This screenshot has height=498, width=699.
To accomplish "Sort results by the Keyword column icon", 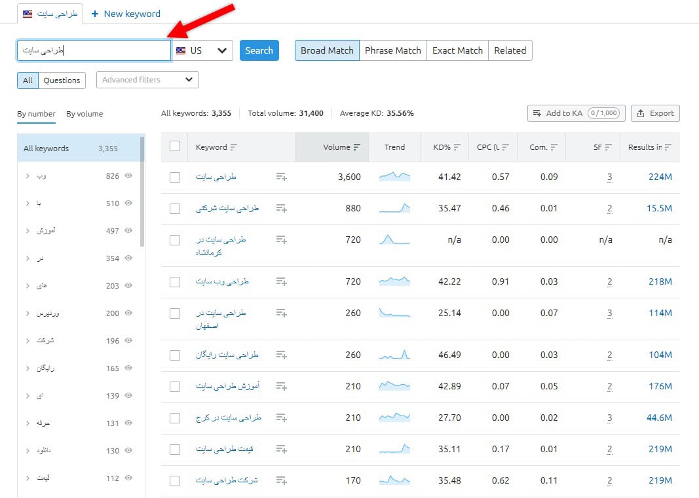I will click(x=233, y=147).
